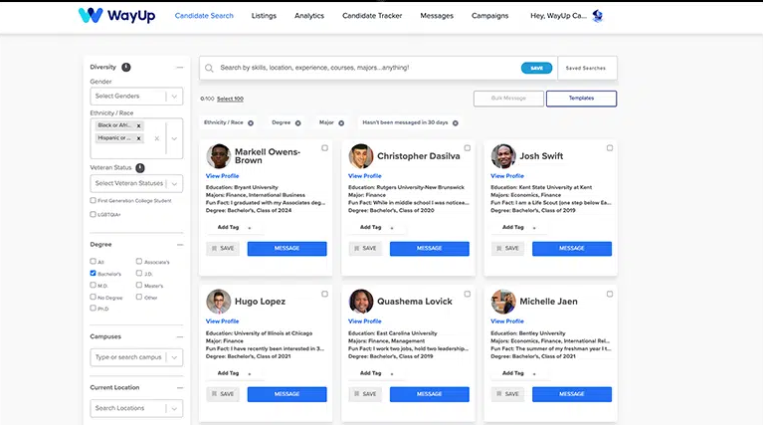Add a tag to Christopher Dasilva
763x425 pixels.
click(377, 227)
